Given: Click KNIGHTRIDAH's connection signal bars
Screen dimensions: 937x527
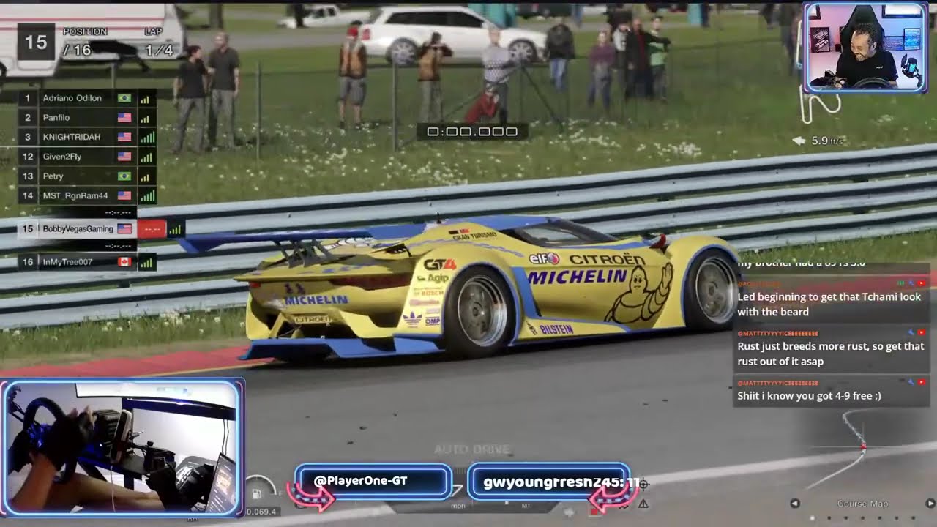Looking at the screenshot, I should (x=146, y=137).
